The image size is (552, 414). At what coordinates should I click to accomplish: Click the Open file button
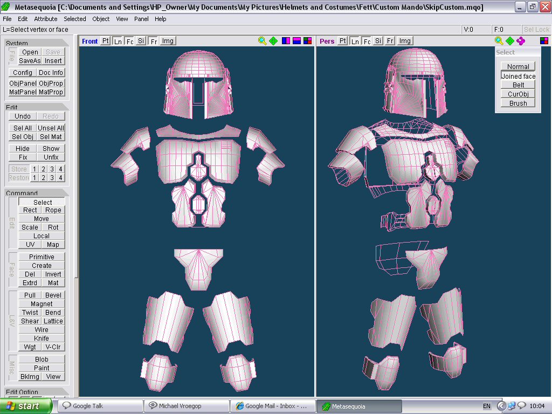[30, 52]
